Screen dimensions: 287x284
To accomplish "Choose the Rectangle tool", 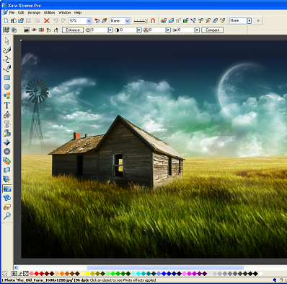I will 6,78.
